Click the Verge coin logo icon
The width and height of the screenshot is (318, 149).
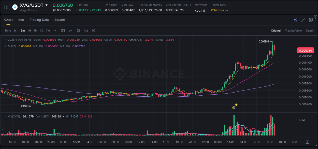(15, 7)
